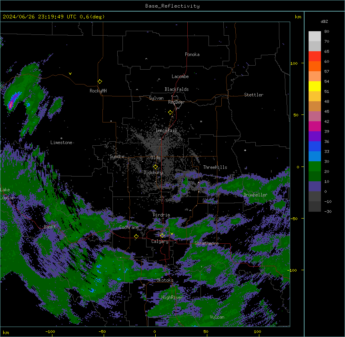Click the Base_Reflectivity title
The image size is (345, 337).
pos(172,6)
